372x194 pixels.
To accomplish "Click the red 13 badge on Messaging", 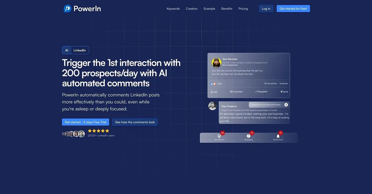I will pos(252,133).
